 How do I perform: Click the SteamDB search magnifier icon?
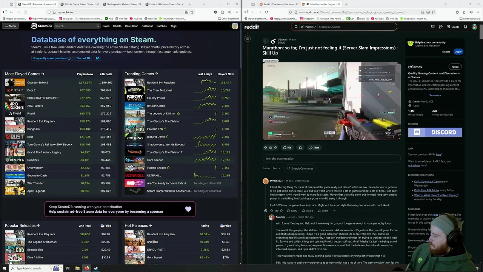(98, 26)
